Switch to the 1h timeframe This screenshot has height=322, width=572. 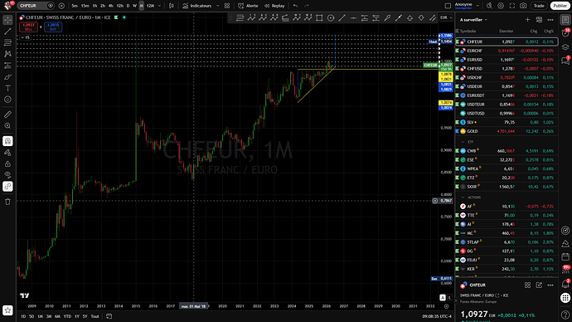(x=95, y=6)
